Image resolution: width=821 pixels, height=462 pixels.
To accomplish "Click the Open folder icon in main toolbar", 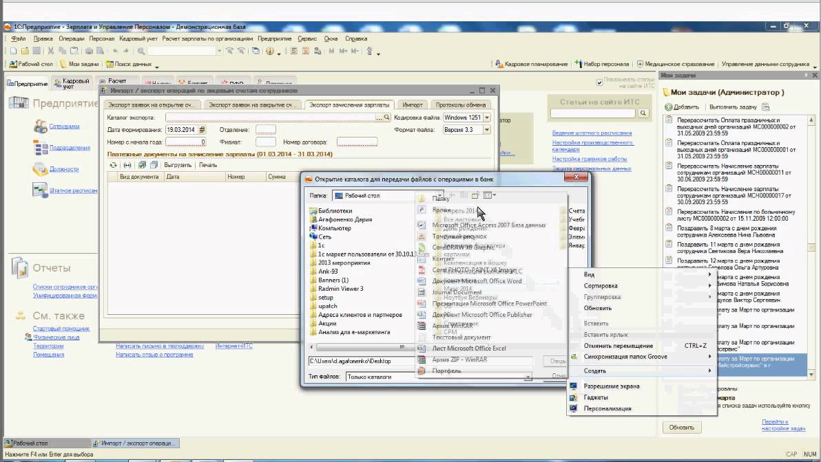I will (25, 51).
